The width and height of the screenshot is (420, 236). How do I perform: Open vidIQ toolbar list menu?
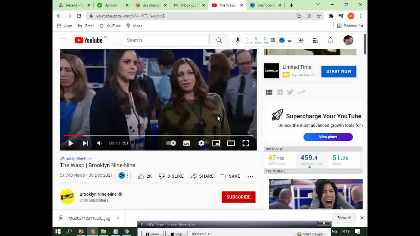coord(289,40)
